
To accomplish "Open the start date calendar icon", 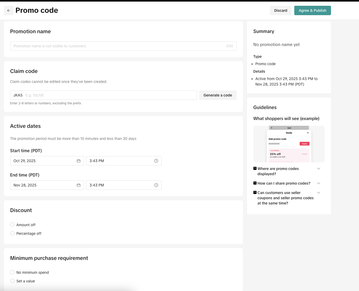I will pyautogui.click(x=78, y=161).
